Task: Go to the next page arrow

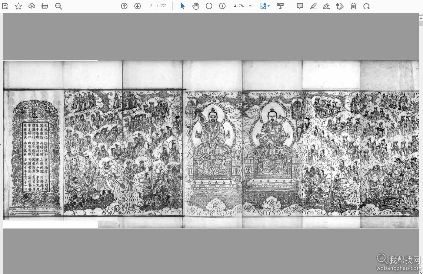Action: [x=138, y=6]
